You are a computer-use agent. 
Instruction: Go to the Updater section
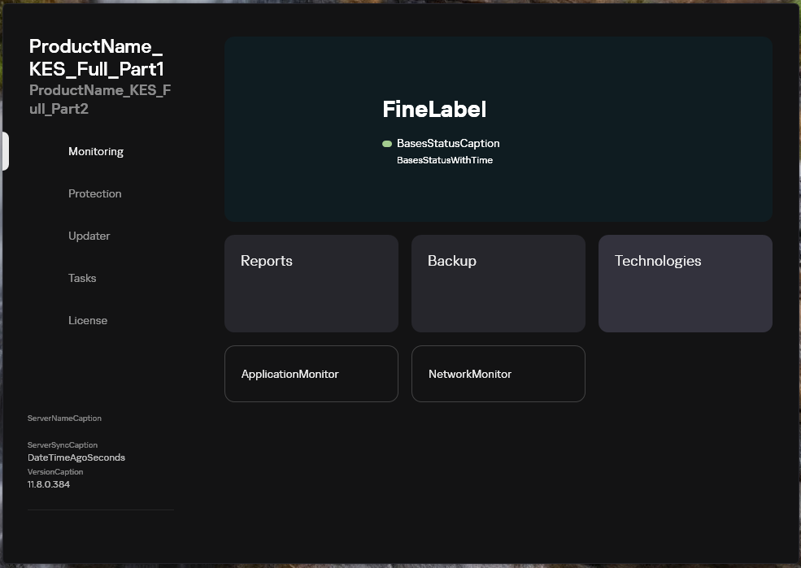pos(89,236)
